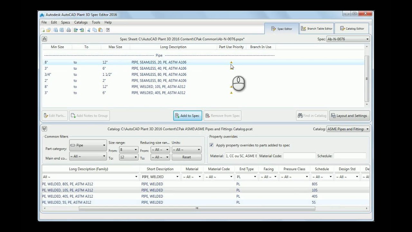412x232 pixels.
Task: Open the Spec dropdown showing Ab-N-0076
Action: click(348, 39)
